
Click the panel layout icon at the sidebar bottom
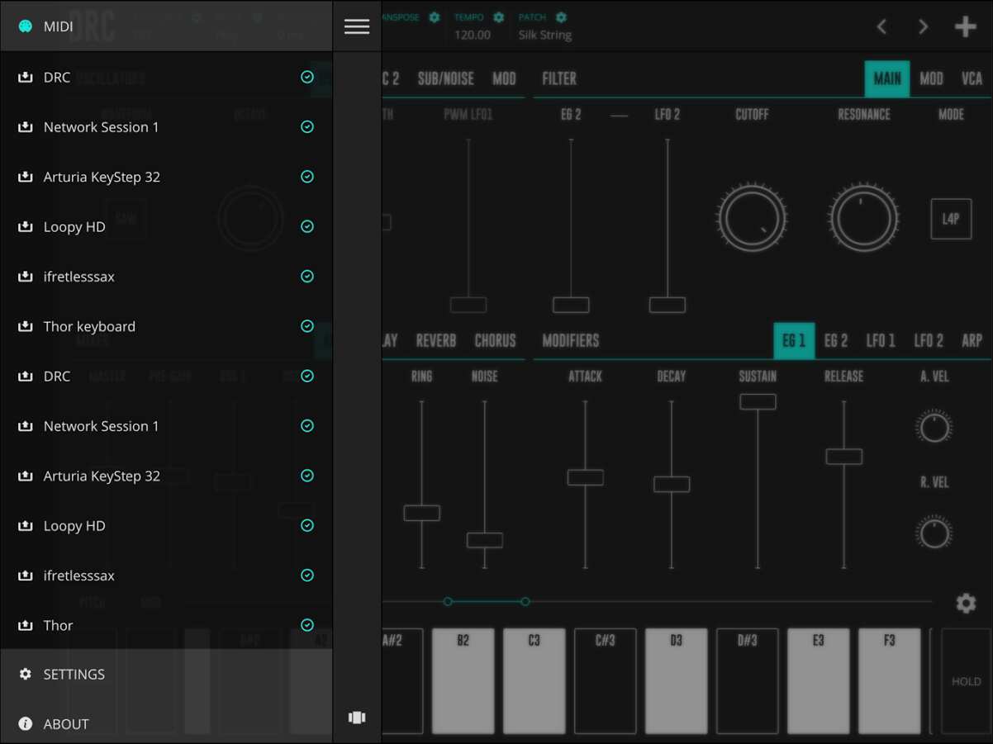tap(357, 718)
